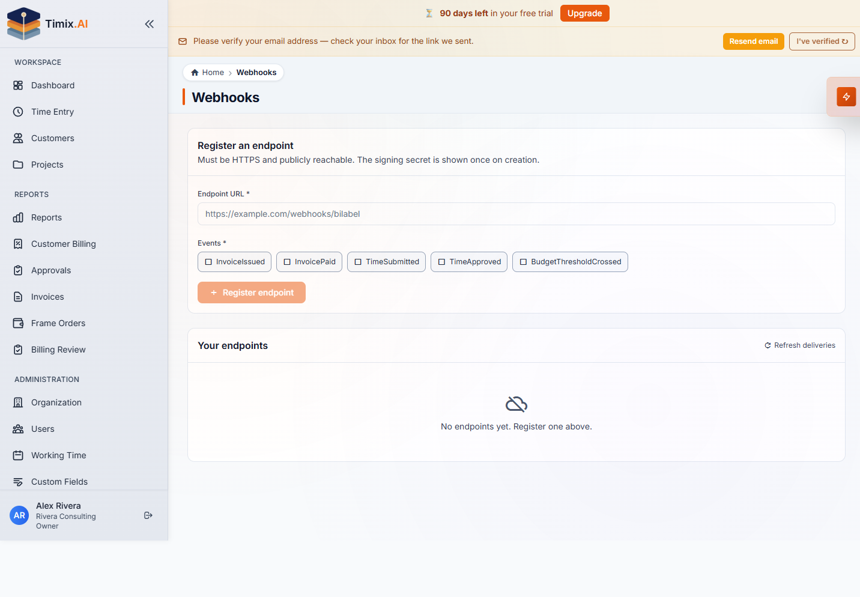The image size is (860, 597).
Task: Click the envelope icon in verification banner
Action: click(183, 41)
